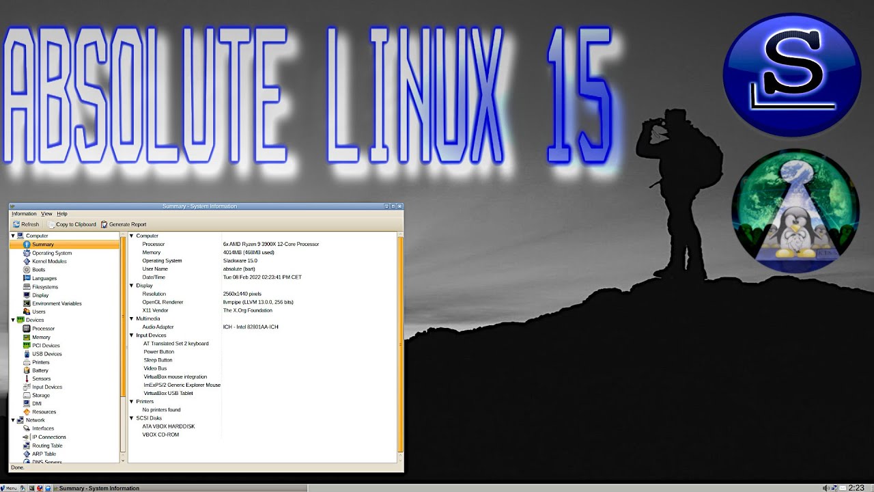Open the Storage icon
Image resolution: width=874 pixels, height=492 pixels.
point(27,395)
